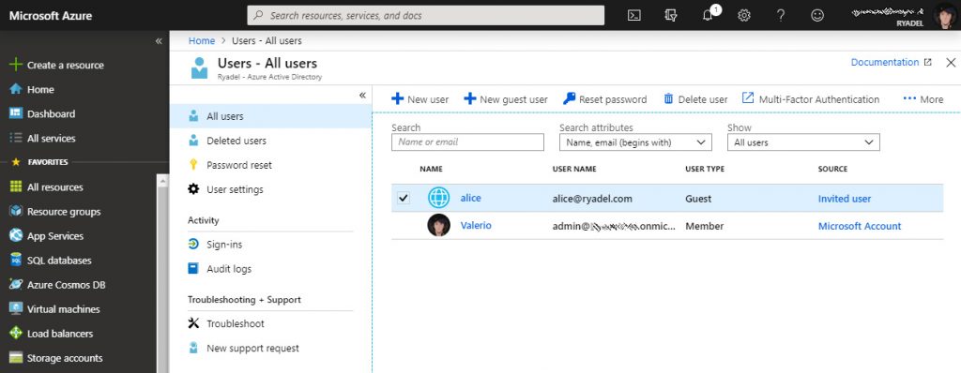
Task: Open the notifications bell
Action: (709, 15)
